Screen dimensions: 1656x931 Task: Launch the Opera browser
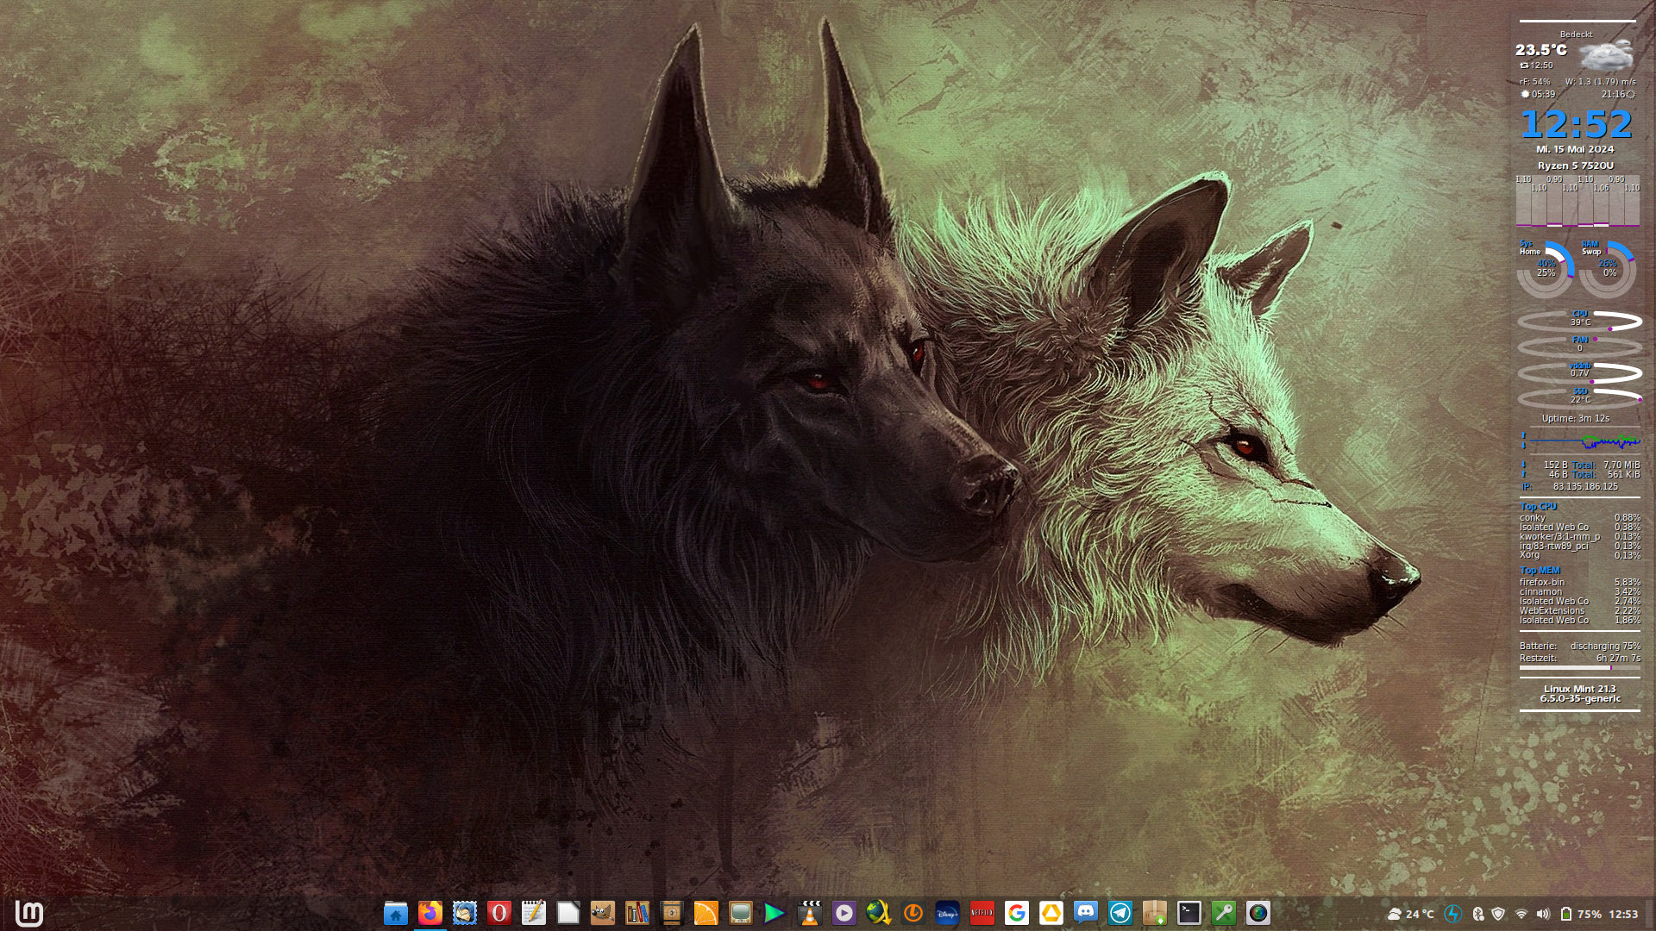(x=499, y=913)
